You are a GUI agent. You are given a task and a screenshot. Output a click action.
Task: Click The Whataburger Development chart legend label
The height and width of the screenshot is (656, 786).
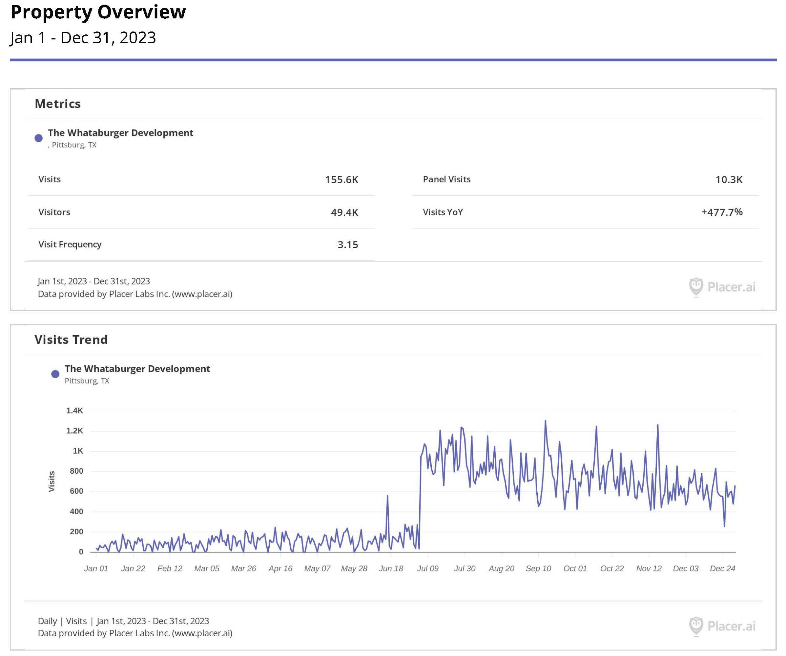pos(137,369)
